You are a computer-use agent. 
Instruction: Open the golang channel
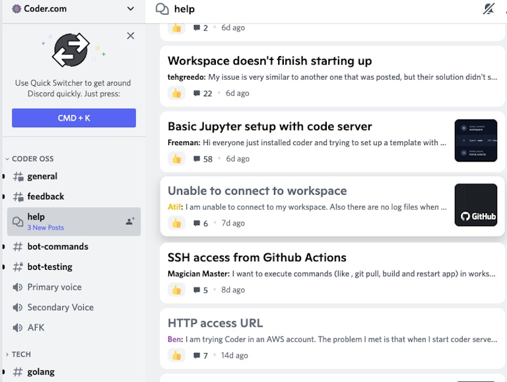(x=74, y=372)
